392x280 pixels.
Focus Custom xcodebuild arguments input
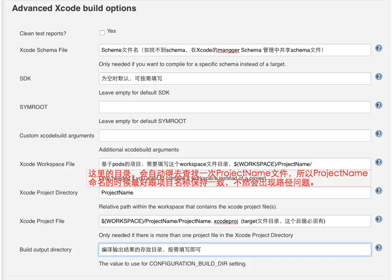coord(235,135)
